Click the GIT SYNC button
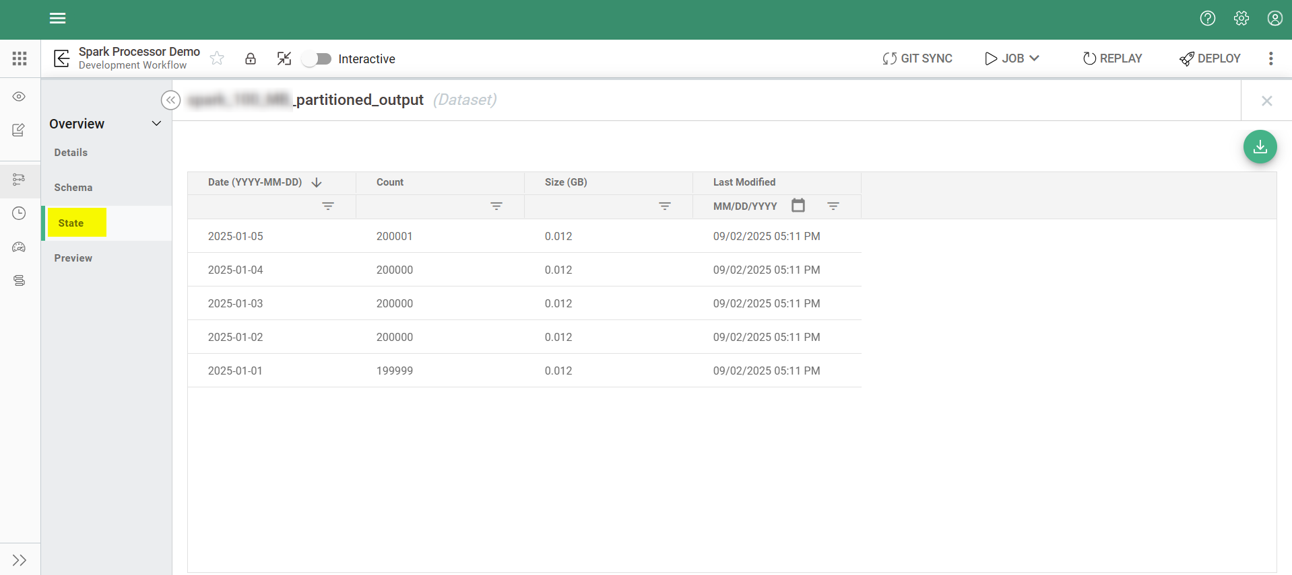The image size is (1292, 575). pos(917,59)
